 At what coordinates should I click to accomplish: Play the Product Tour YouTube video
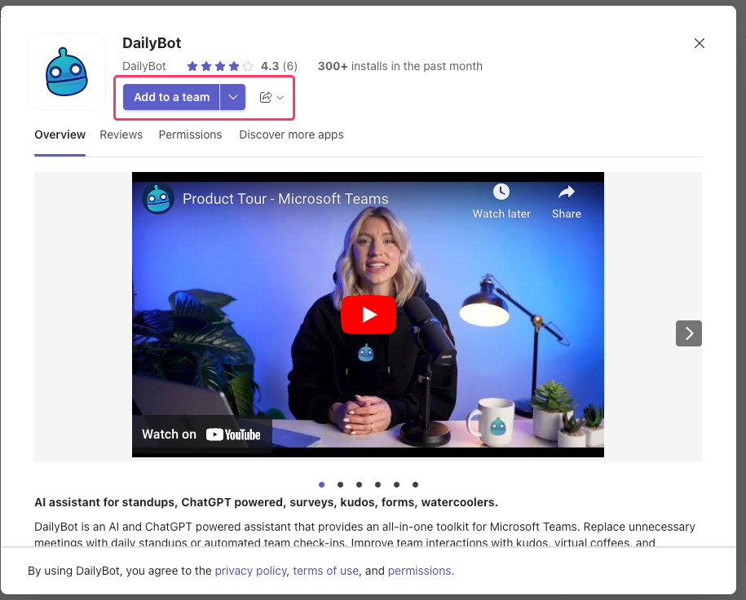(369, 315)
